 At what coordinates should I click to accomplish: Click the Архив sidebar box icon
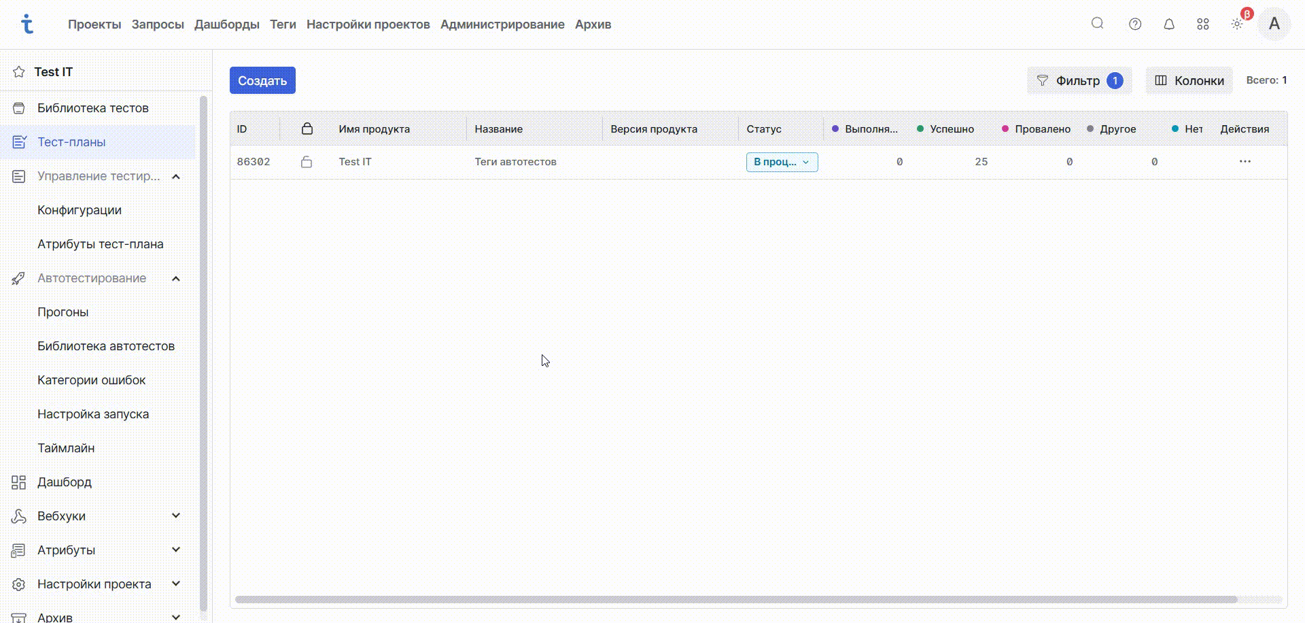coord(19,617)
